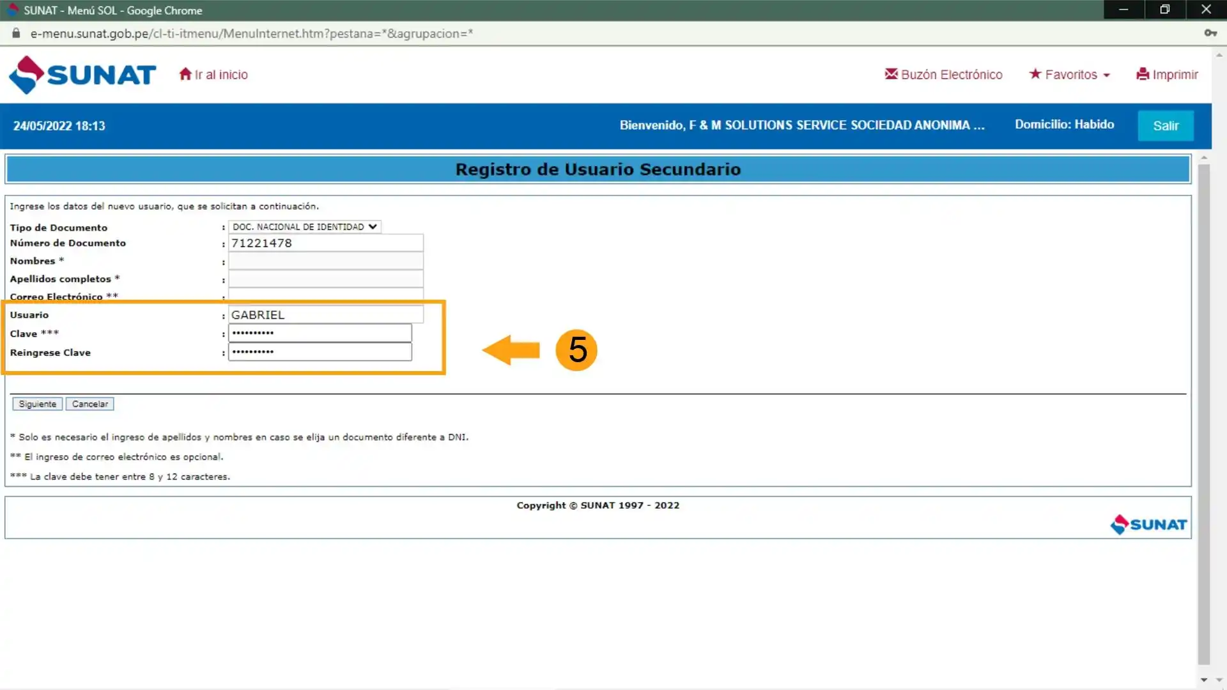Click the Domicilio: Habido status text

click(x=1065, y=125)
